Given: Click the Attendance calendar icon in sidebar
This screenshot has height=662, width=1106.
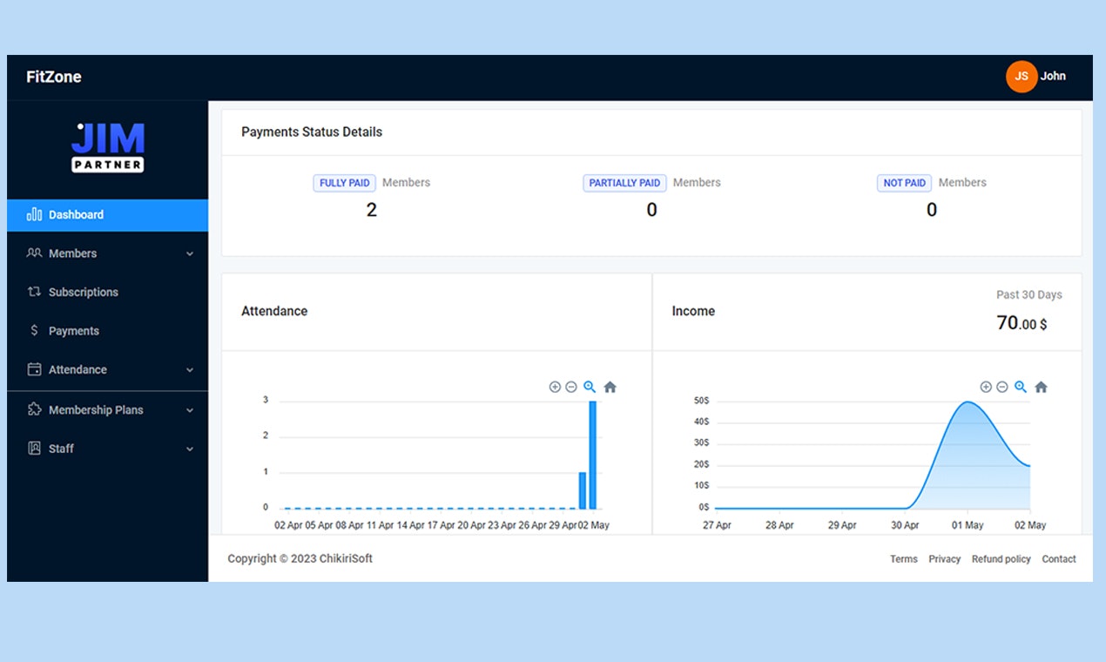Looking at the screenshot, I should pyautogui.click(x=35, y=369).
